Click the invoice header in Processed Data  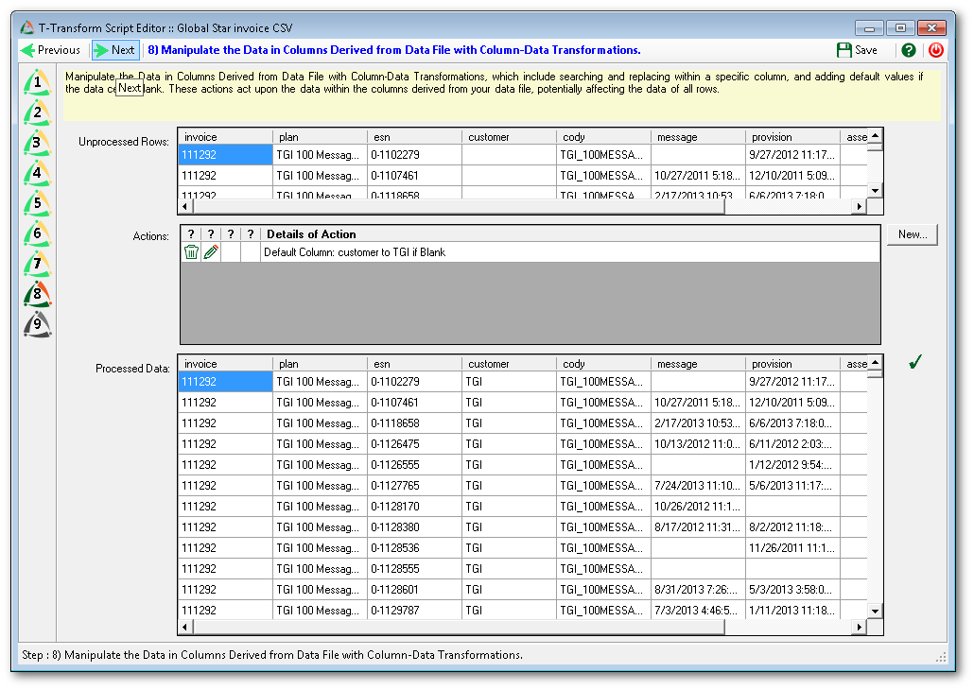tap(225, 364)
